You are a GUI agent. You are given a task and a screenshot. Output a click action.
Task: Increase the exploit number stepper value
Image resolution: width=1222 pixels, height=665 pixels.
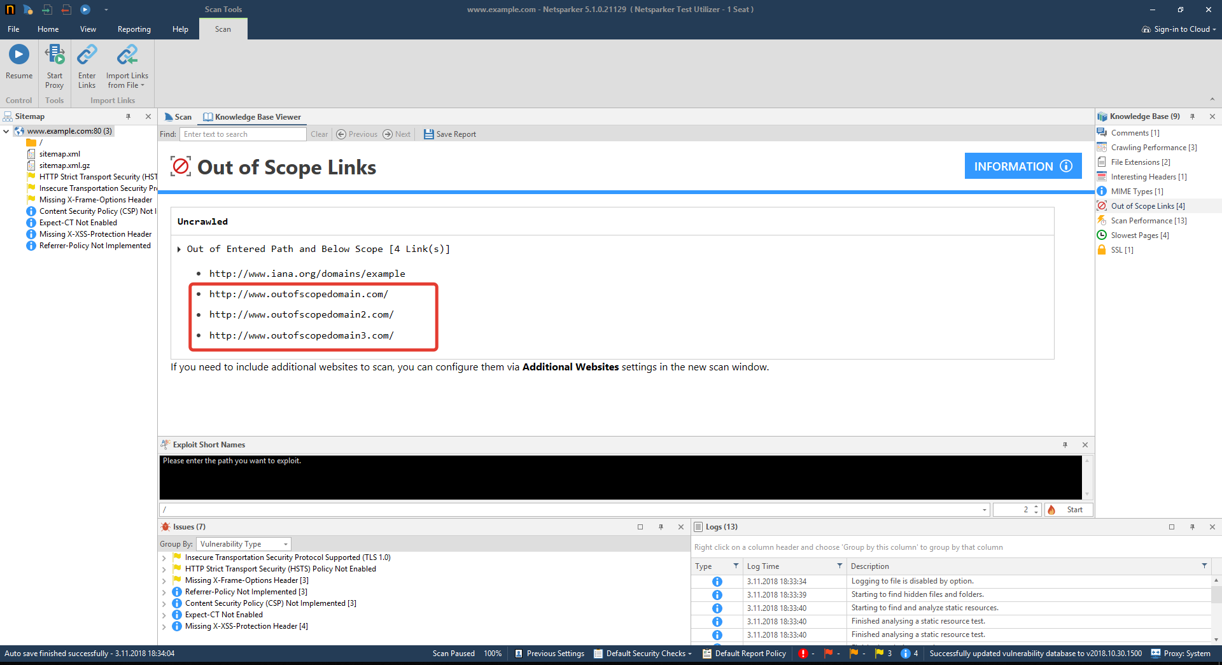point(1036,507)
